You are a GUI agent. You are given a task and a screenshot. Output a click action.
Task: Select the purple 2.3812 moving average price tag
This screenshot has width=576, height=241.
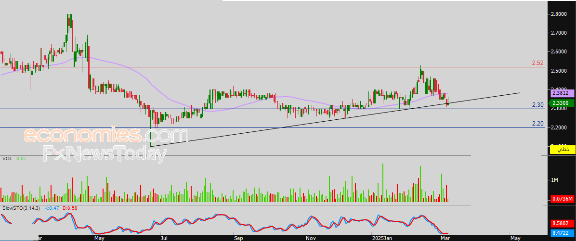(563, 93)
